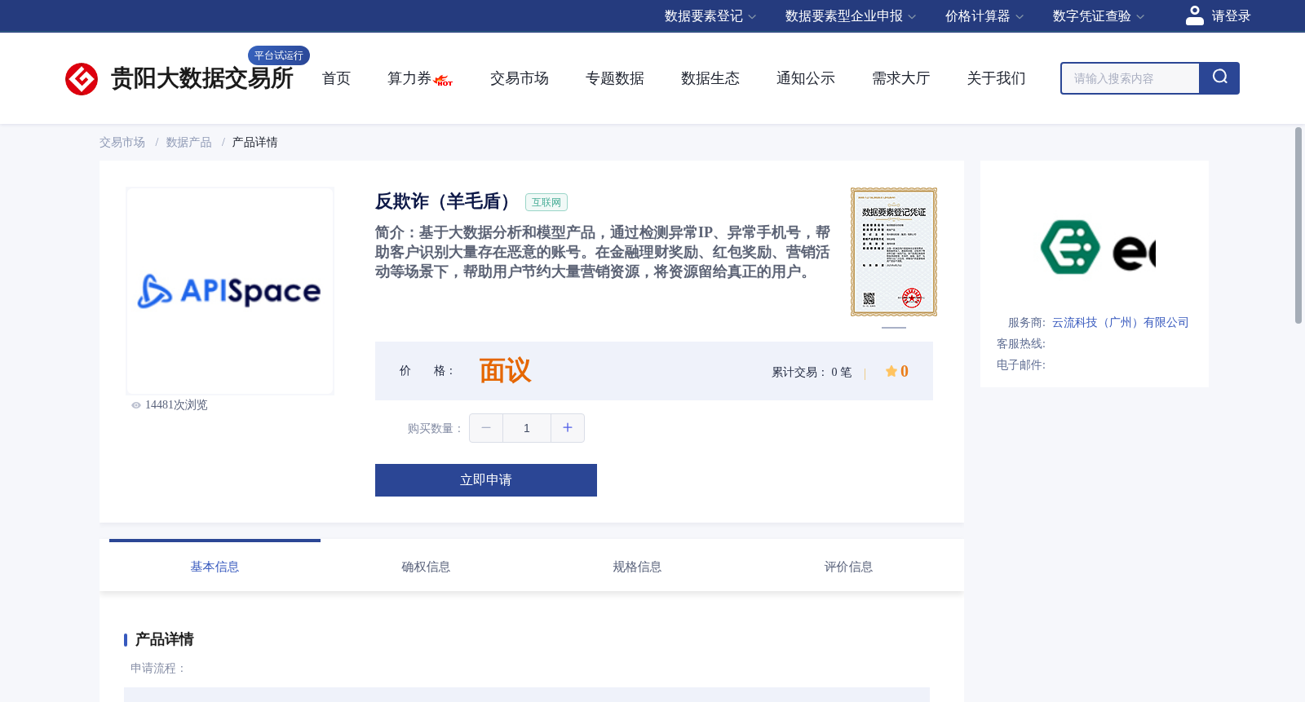Open the 通知公示 menu item
The height and width of the screenshot is (702, 1305).
(x=806, y=78)
